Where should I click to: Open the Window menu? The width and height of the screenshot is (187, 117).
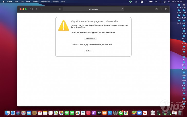pyautogui.click(x=55, y=2)
